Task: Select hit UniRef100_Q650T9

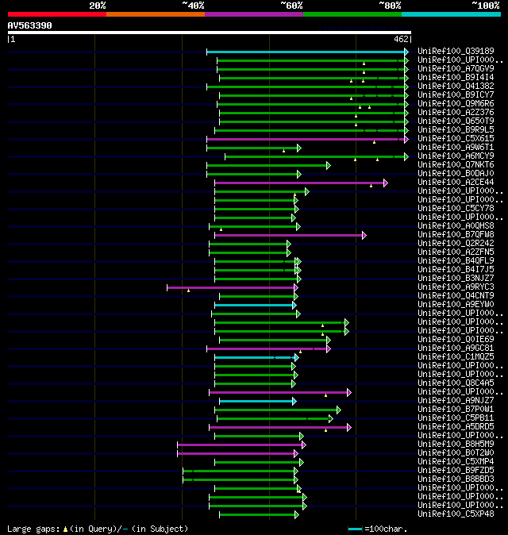Action: tap(456, 121)
